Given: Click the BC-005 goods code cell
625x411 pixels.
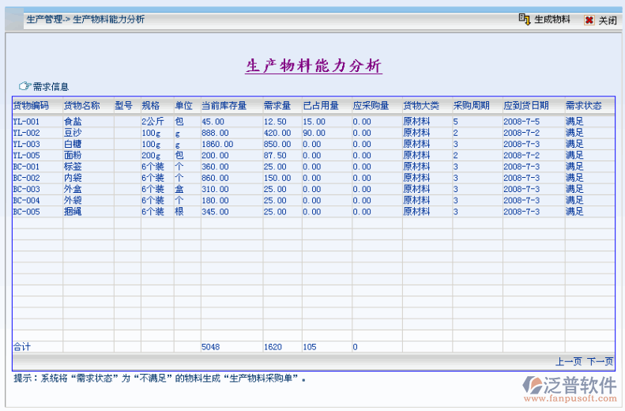Looking at the screenshot, I should 26,212.
